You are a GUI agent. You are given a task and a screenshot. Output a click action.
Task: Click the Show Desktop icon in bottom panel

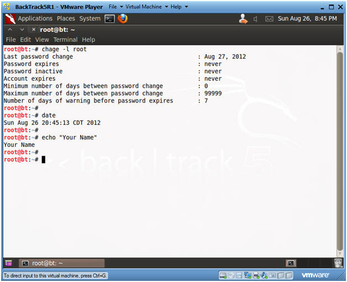click(8, 263)
